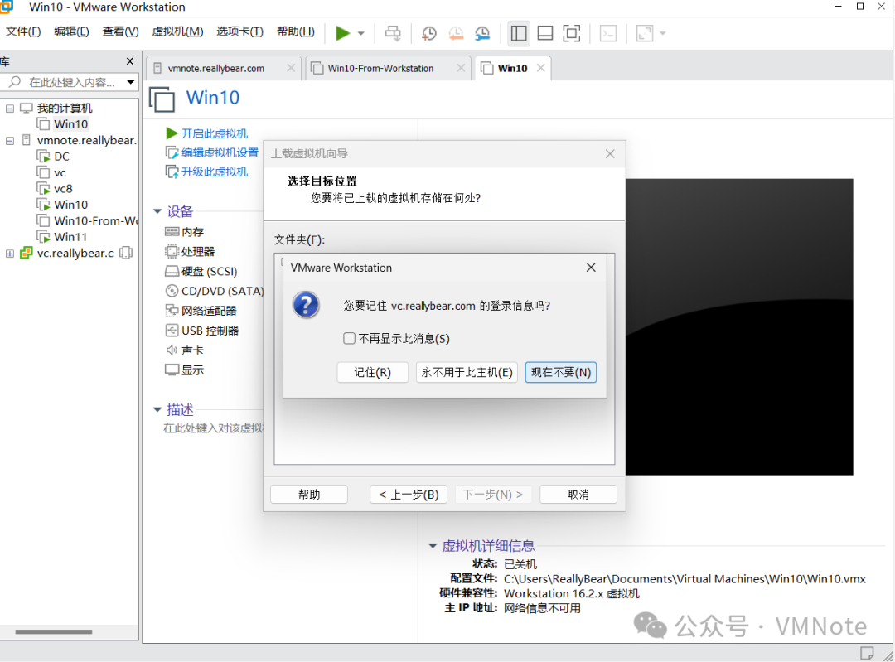
Task: Open the 查看(V) menu
Action: [x=120, y=31]
